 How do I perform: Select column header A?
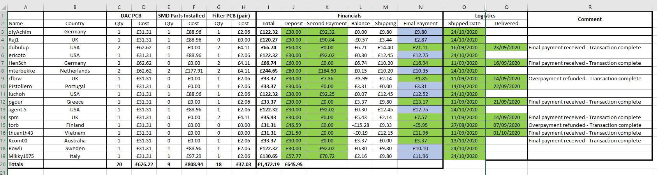tap(25, 7)
